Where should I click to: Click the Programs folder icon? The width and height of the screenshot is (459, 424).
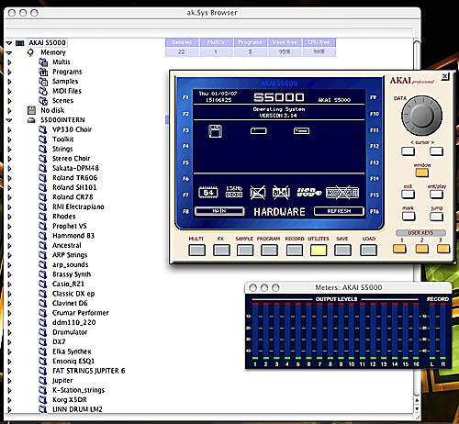[43, 72]
